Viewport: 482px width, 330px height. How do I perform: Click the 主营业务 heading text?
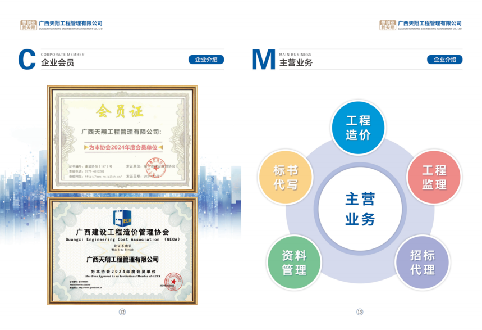point(296,62)
